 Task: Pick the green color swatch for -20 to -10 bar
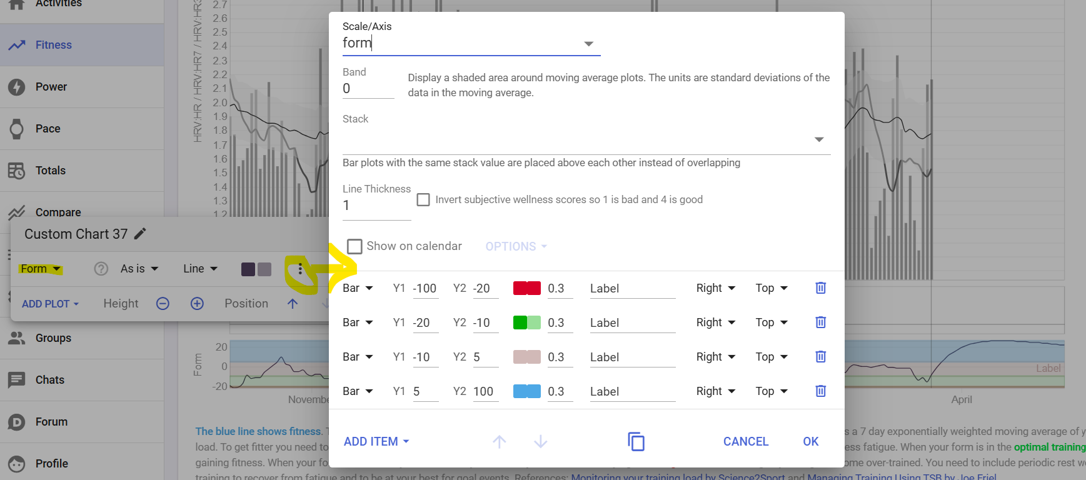[526, 322]
